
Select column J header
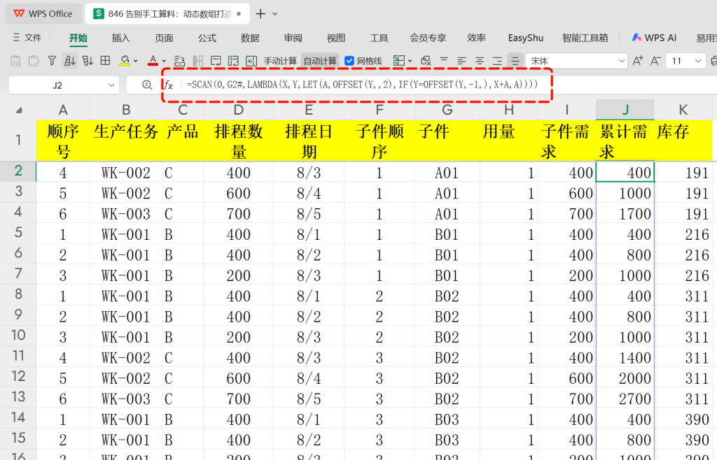click(x=625, y=110)
